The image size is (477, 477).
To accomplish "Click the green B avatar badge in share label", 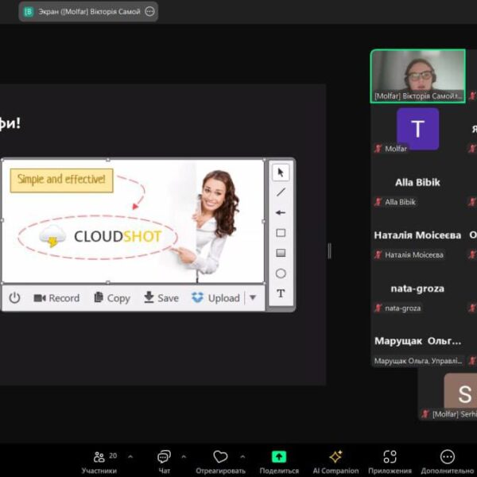I will pos(29,12).
